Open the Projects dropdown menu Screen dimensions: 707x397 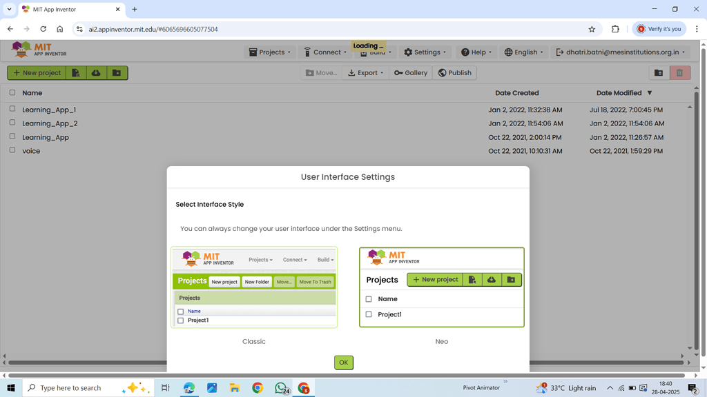(269, 52)
